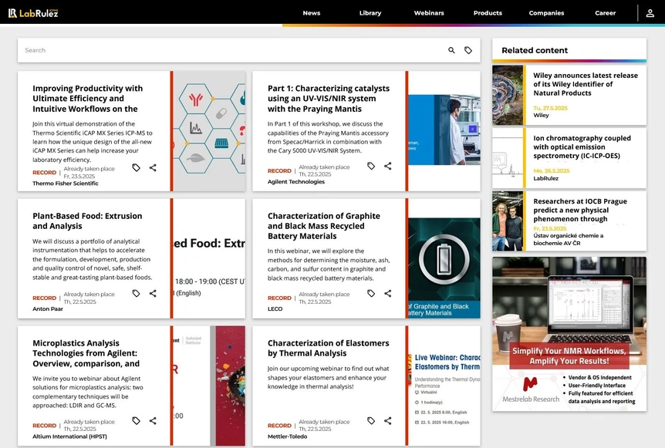Open Ion chromatography IC-ICP-OES related article
The height and width of the screenshot is (448, 665).
click(582, 147)
